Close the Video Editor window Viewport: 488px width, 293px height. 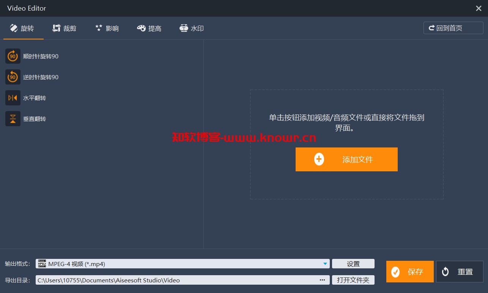coord(479,8)
